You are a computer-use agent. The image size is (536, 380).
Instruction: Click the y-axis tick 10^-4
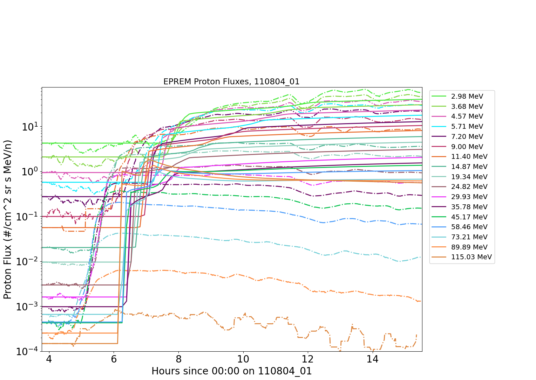coord(28,351)
